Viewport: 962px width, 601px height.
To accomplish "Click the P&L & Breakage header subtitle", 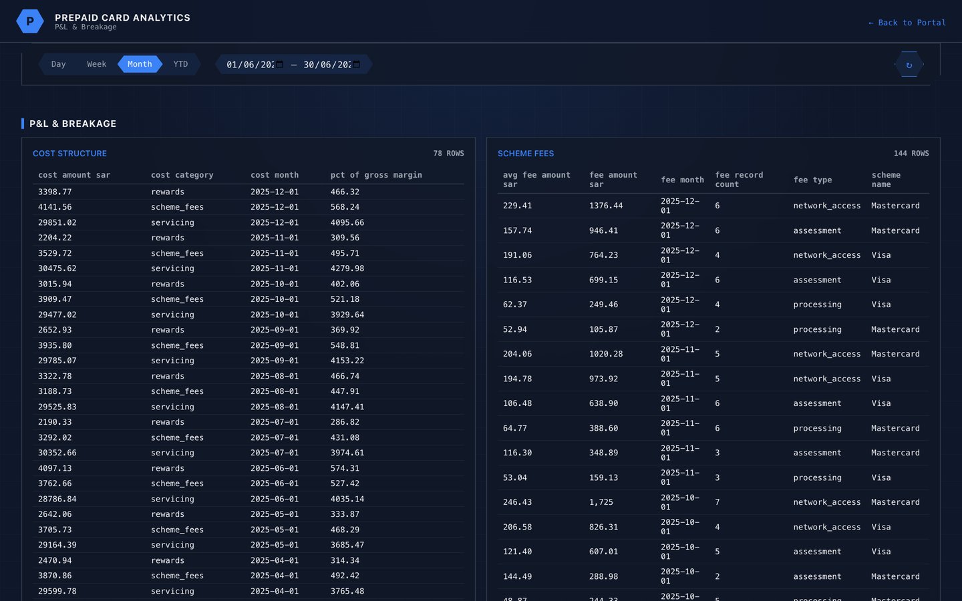I will click(x=86, y=27).
